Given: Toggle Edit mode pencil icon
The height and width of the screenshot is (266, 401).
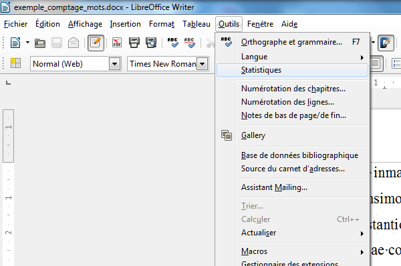Looking at the screenshot, I should pyautogui.click(x=96, y=43).
